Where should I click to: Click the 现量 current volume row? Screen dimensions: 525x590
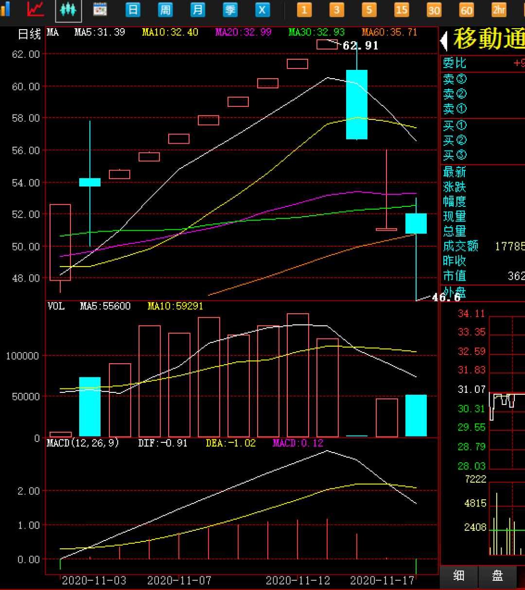click(x=483, y=217)
